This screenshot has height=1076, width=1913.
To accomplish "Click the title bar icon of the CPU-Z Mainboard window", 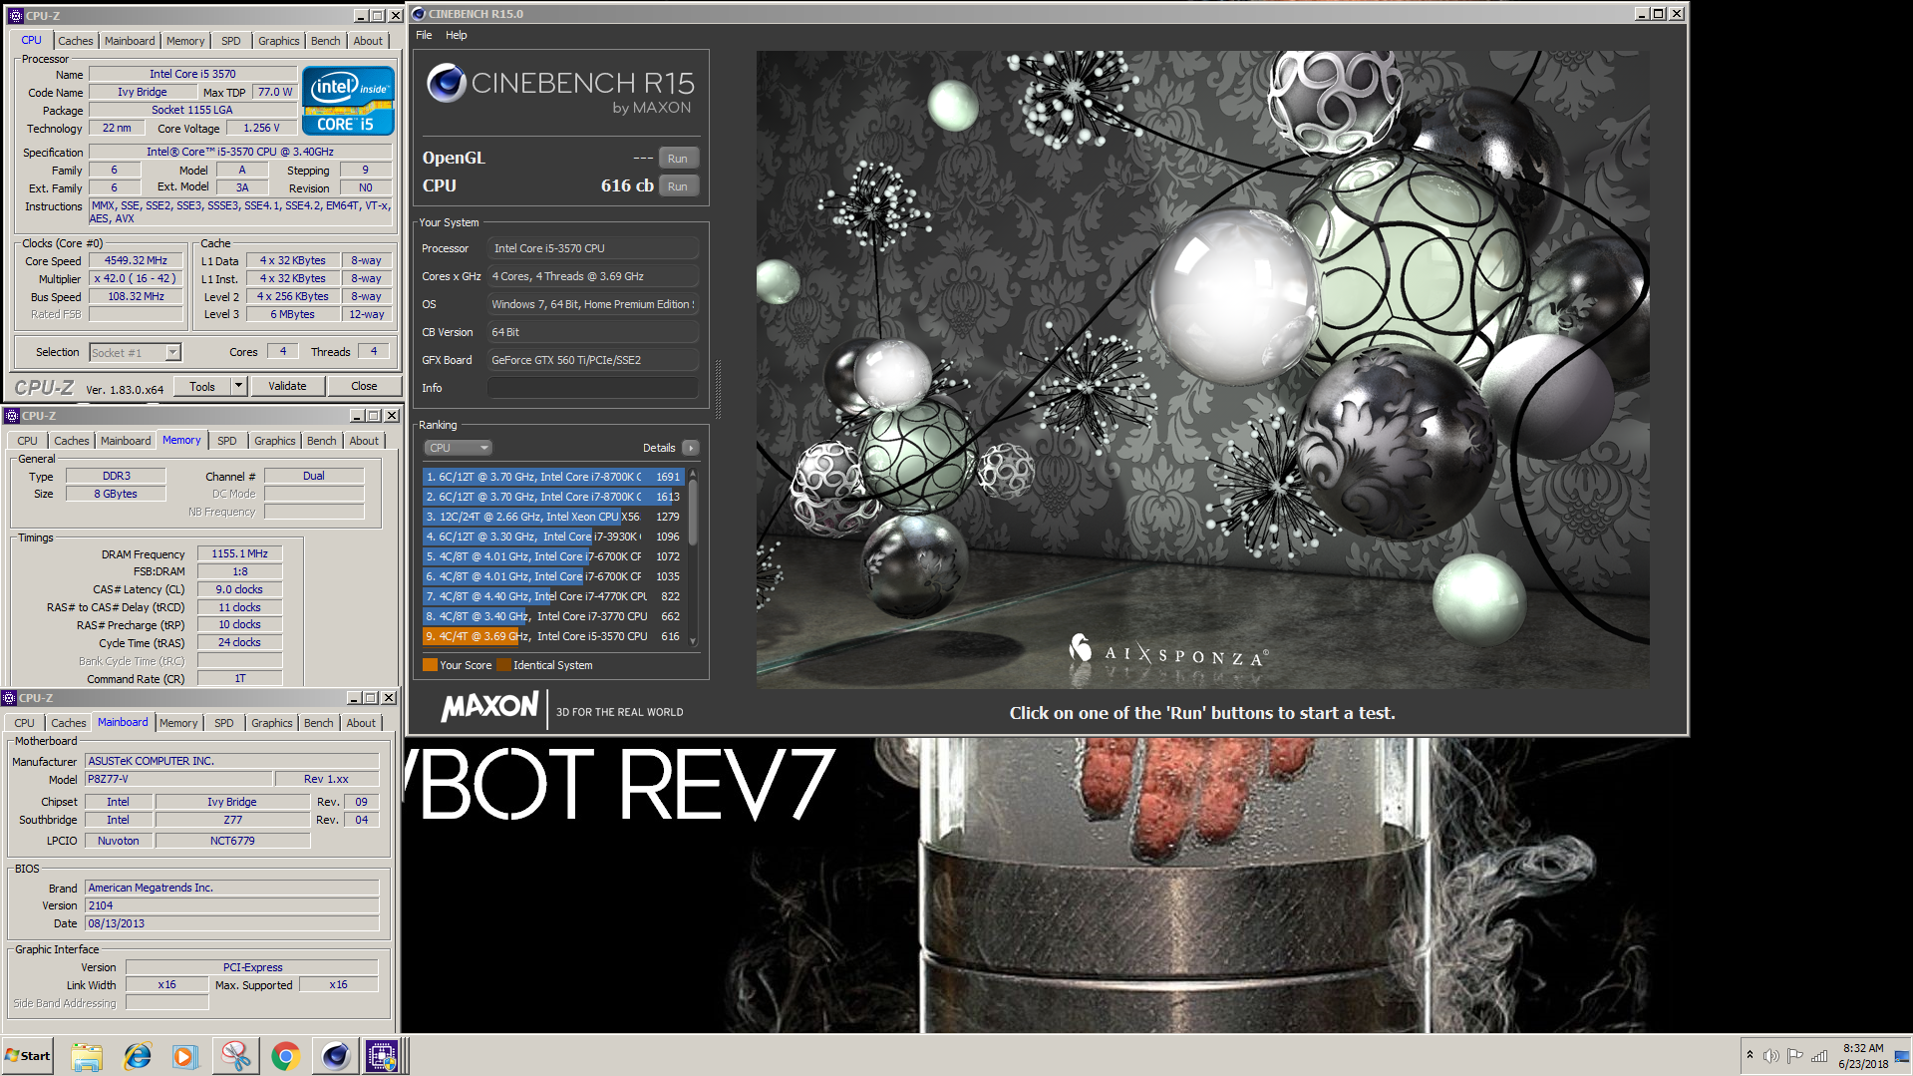I will pos(9,698).
